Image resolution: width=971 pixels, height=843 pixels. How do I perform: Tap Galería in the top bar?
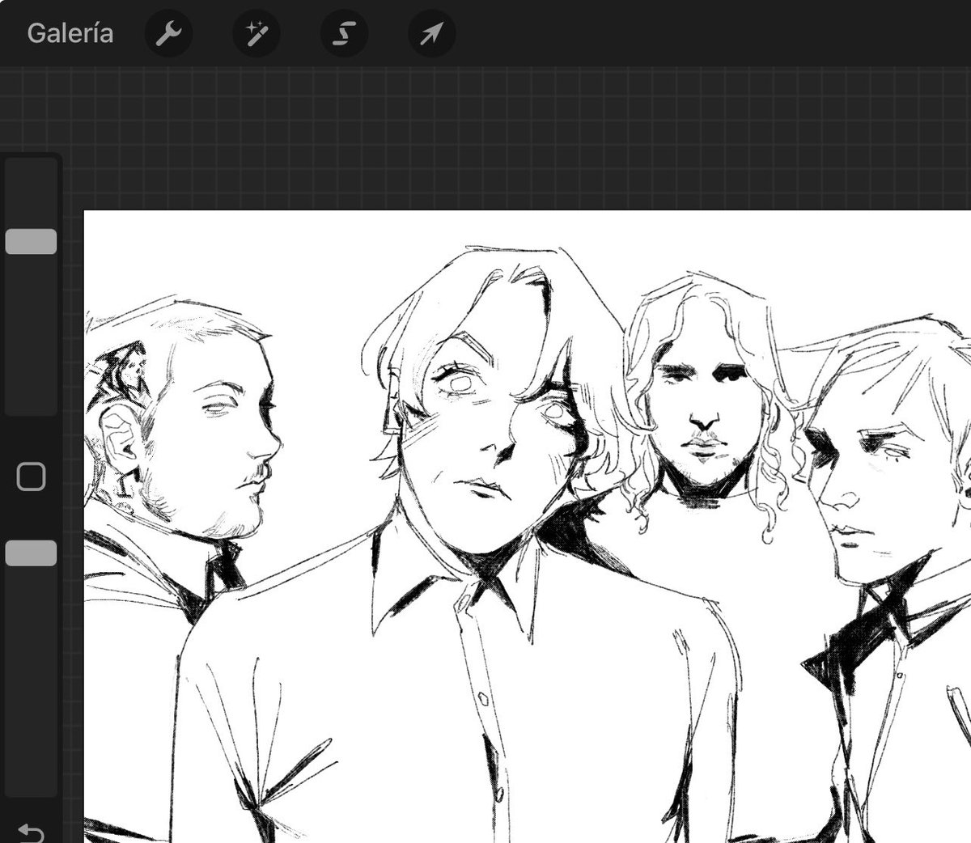(69, 33)
